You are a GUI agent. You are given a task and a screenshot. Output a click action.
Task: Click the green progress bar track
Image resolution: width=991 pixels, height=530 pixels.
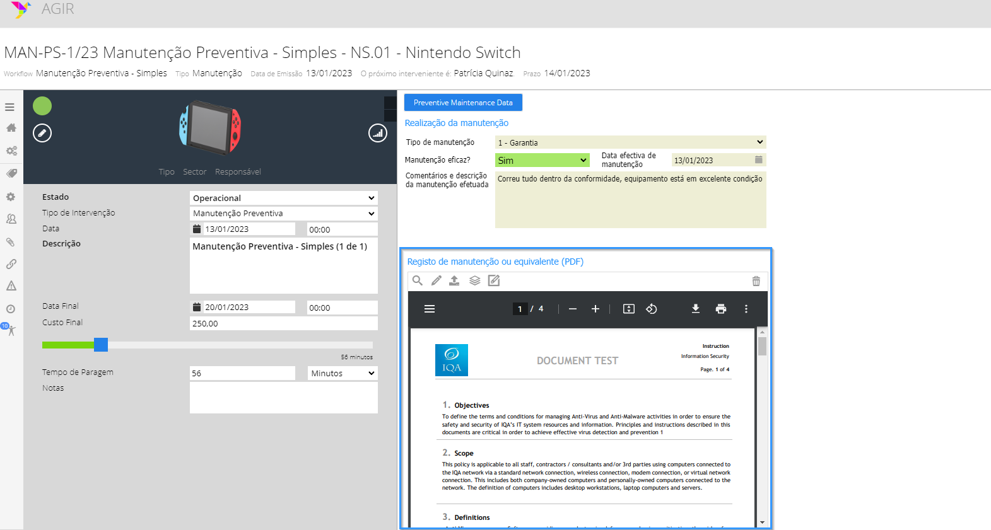[x=68, y=345]
